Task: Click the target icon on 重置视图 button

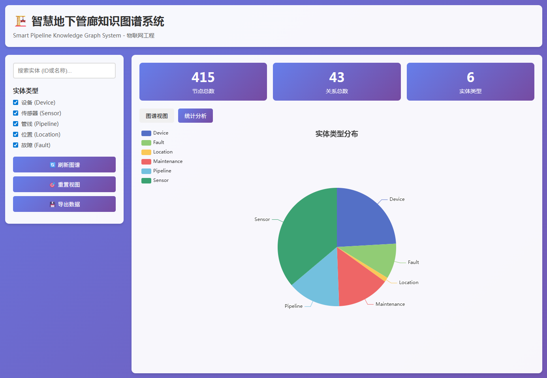Action: 53,185
